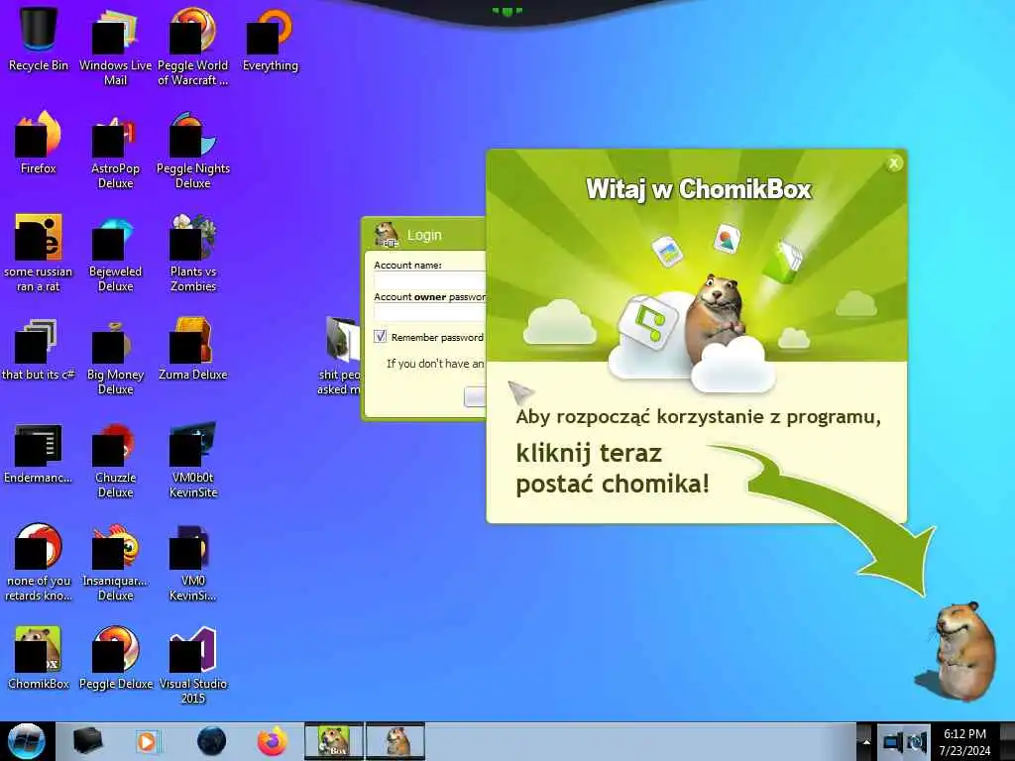Viewport: 1015px width, 761px height.
Task: Open the dark globe taskbar icon
Action: [x=211, y=741]
